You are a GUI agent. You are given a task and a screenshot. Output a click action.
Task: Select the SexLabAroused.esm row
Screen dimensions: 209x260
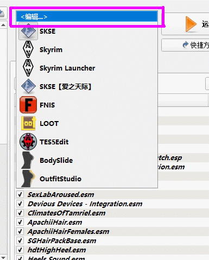112,195
